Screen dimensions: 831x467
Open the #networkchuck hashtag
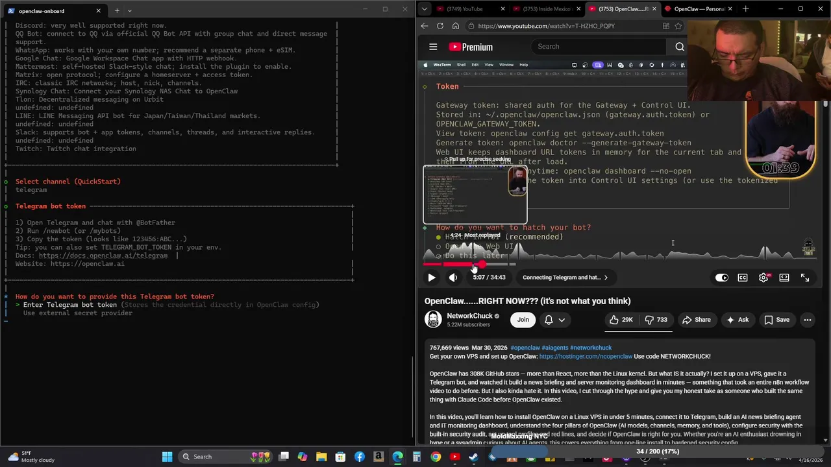[x=591, y=348]
